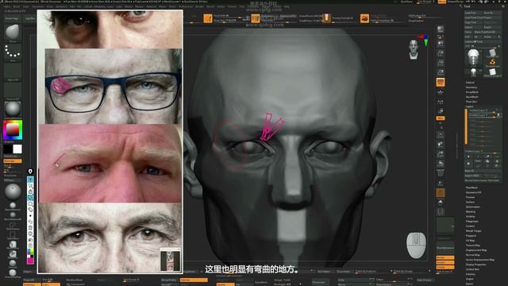Click the orange brush icon beside ActivePoints
Screen dimensions: 508x286
326,18
